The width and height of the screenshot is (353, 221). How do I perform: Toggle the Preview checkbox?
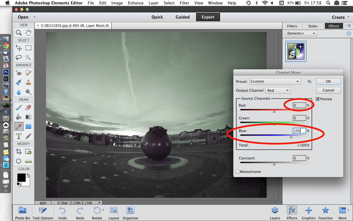[x=318, y=99]
